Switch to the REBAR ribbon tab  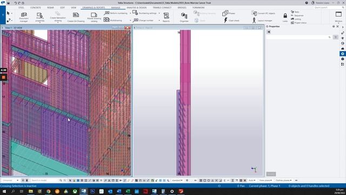click(x=50, y=8)
